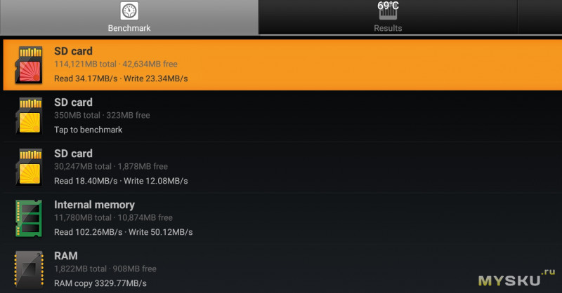Click the gray RAM chip icon

point(29,269)
